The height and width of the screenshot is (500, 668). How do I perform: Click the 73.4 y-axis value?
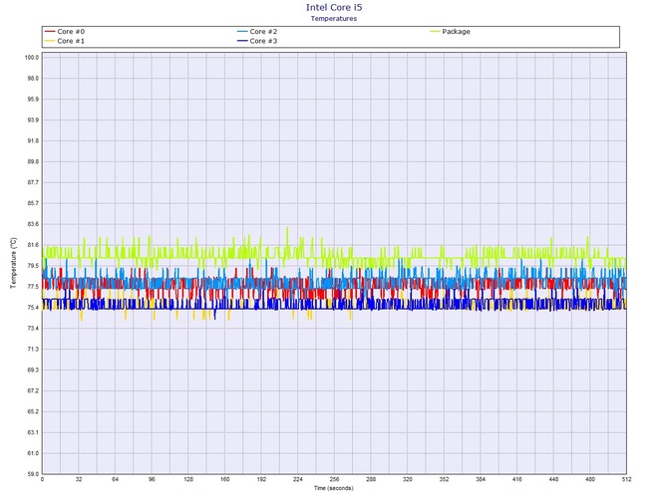33,328
